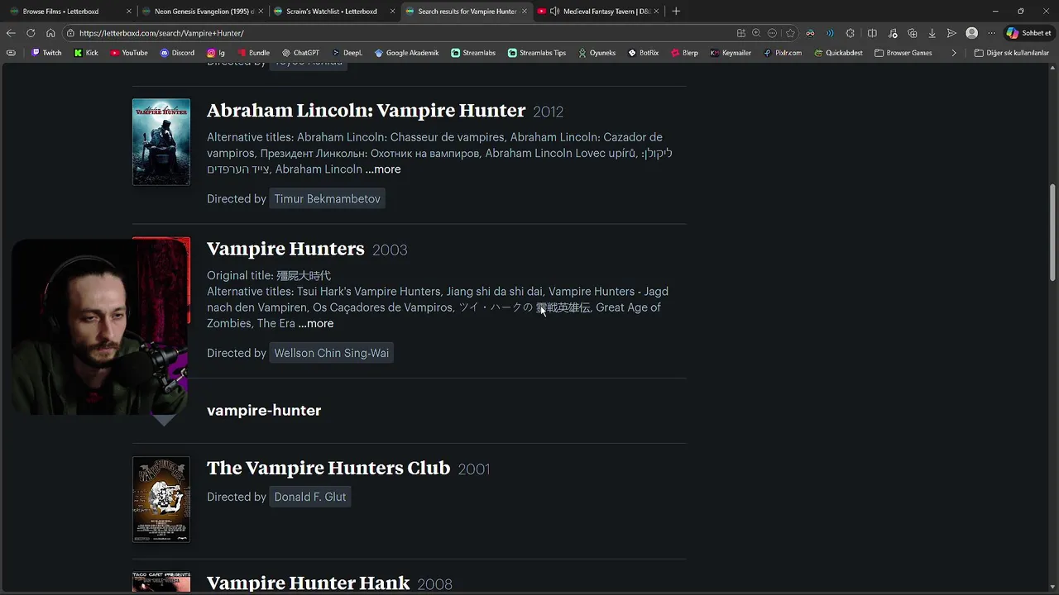Open Vampire Hunter Hank film title
The image size is (1059, 595).
click(308, 583)
